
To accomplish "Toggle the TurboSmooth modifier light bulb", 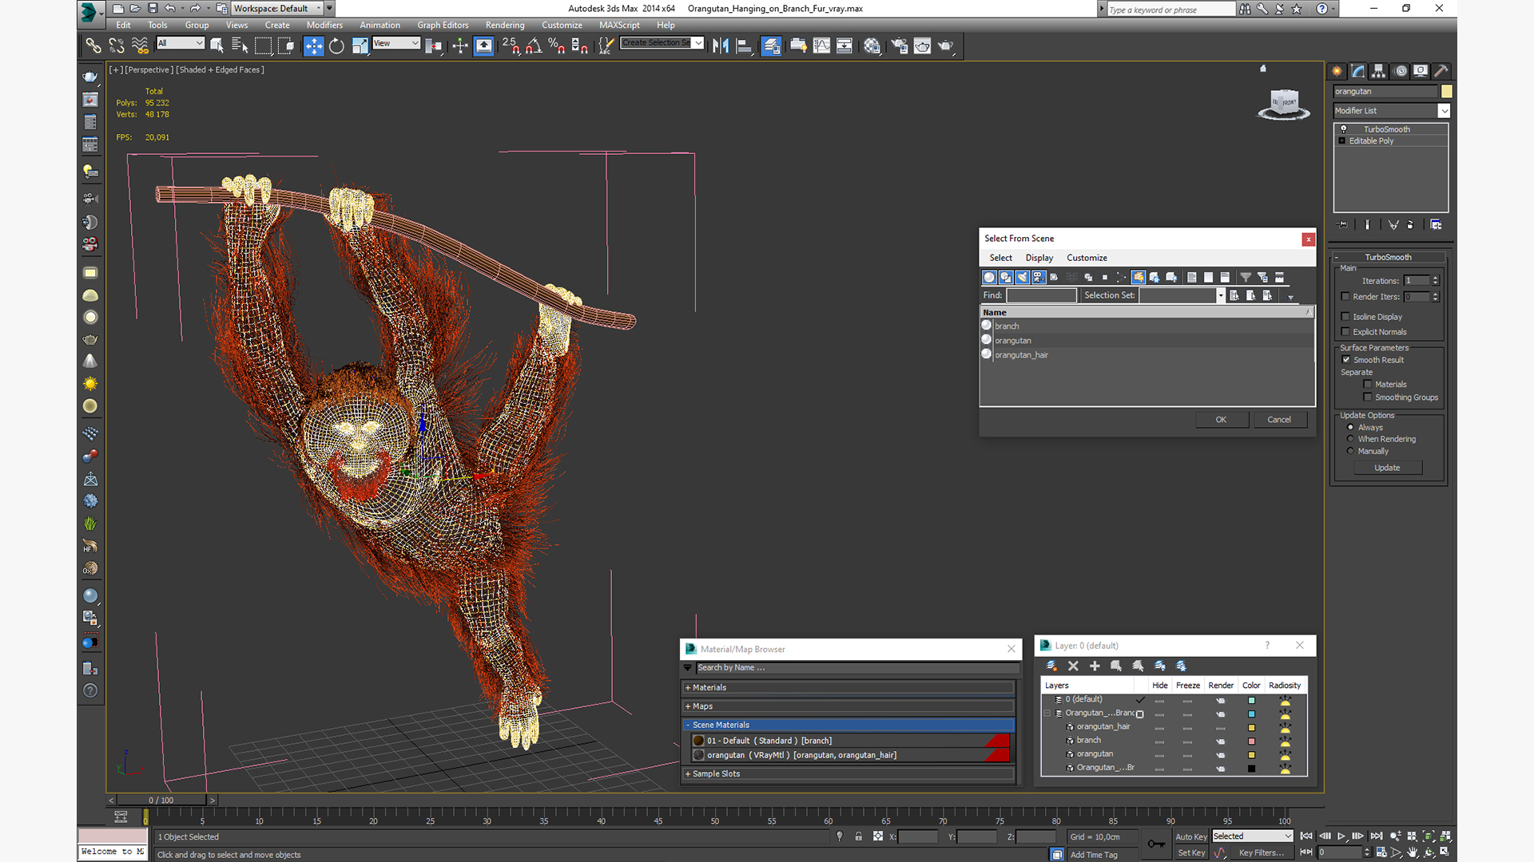I will coord(1343,129).
